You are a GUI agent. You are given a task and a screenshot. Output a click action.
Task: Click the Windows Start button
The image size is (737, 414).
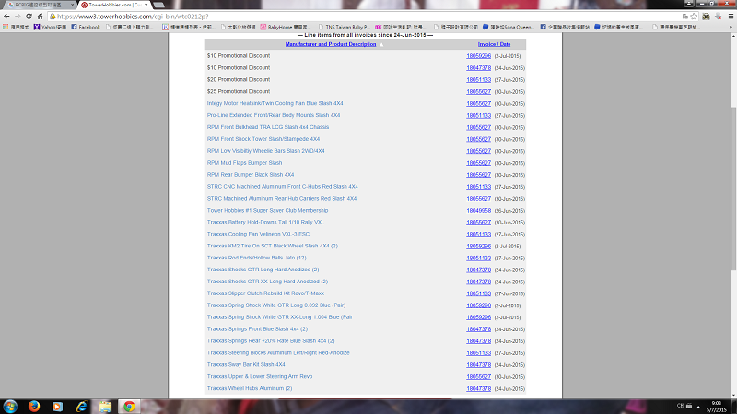click(x=11, y=406)
